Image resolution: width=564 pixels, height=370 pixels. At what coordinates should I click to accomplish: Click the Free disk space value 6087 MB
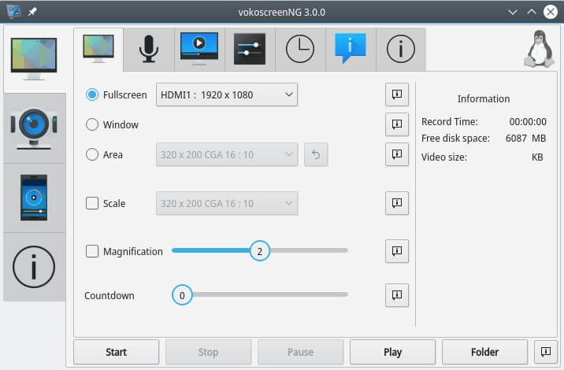(525, 138)
